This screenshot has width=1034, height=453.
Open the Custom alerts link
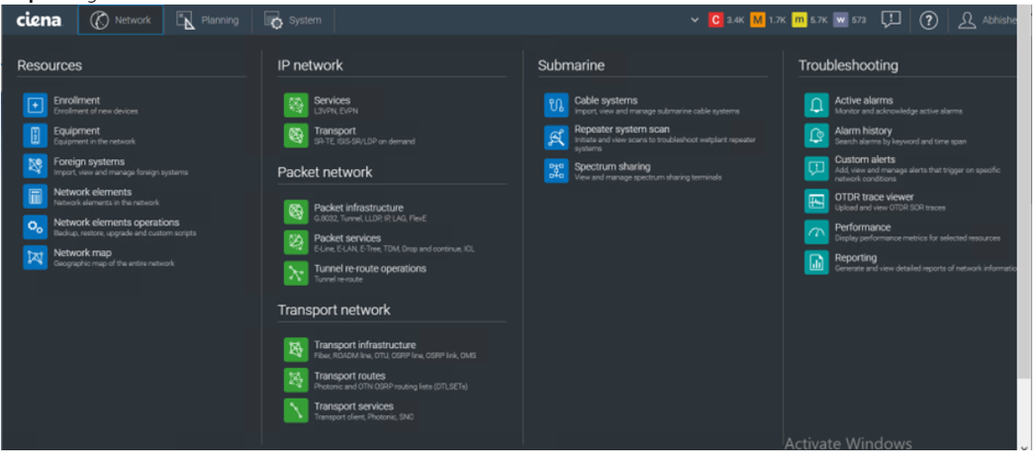coord(865,159)
